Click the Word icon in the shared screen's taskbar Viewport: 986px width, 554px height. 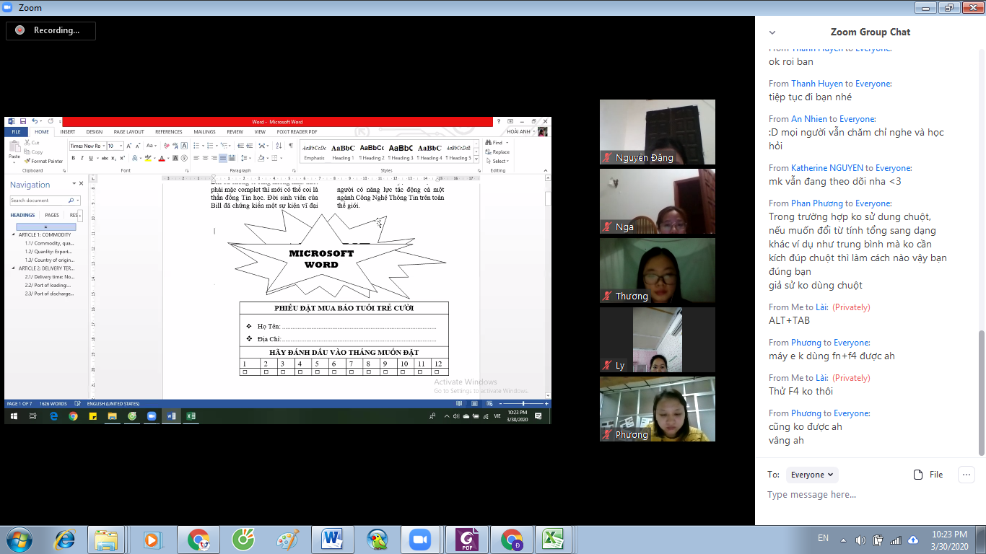171,416
